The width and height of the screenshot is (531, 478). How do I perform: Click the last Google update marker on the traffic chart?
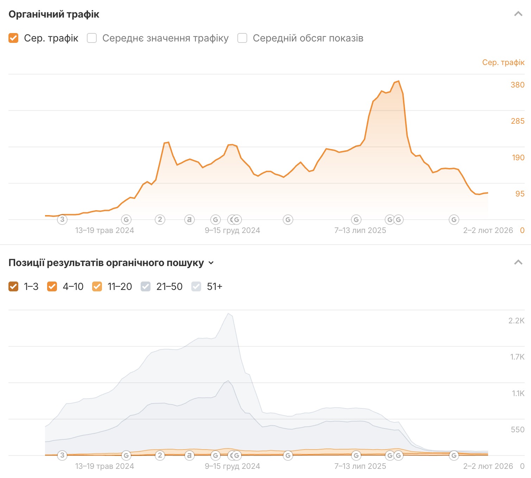(454, 220)
